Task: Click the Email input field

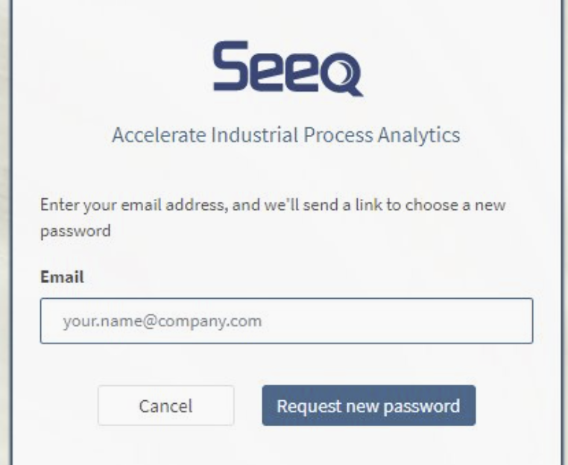Action: coord(286,321)
